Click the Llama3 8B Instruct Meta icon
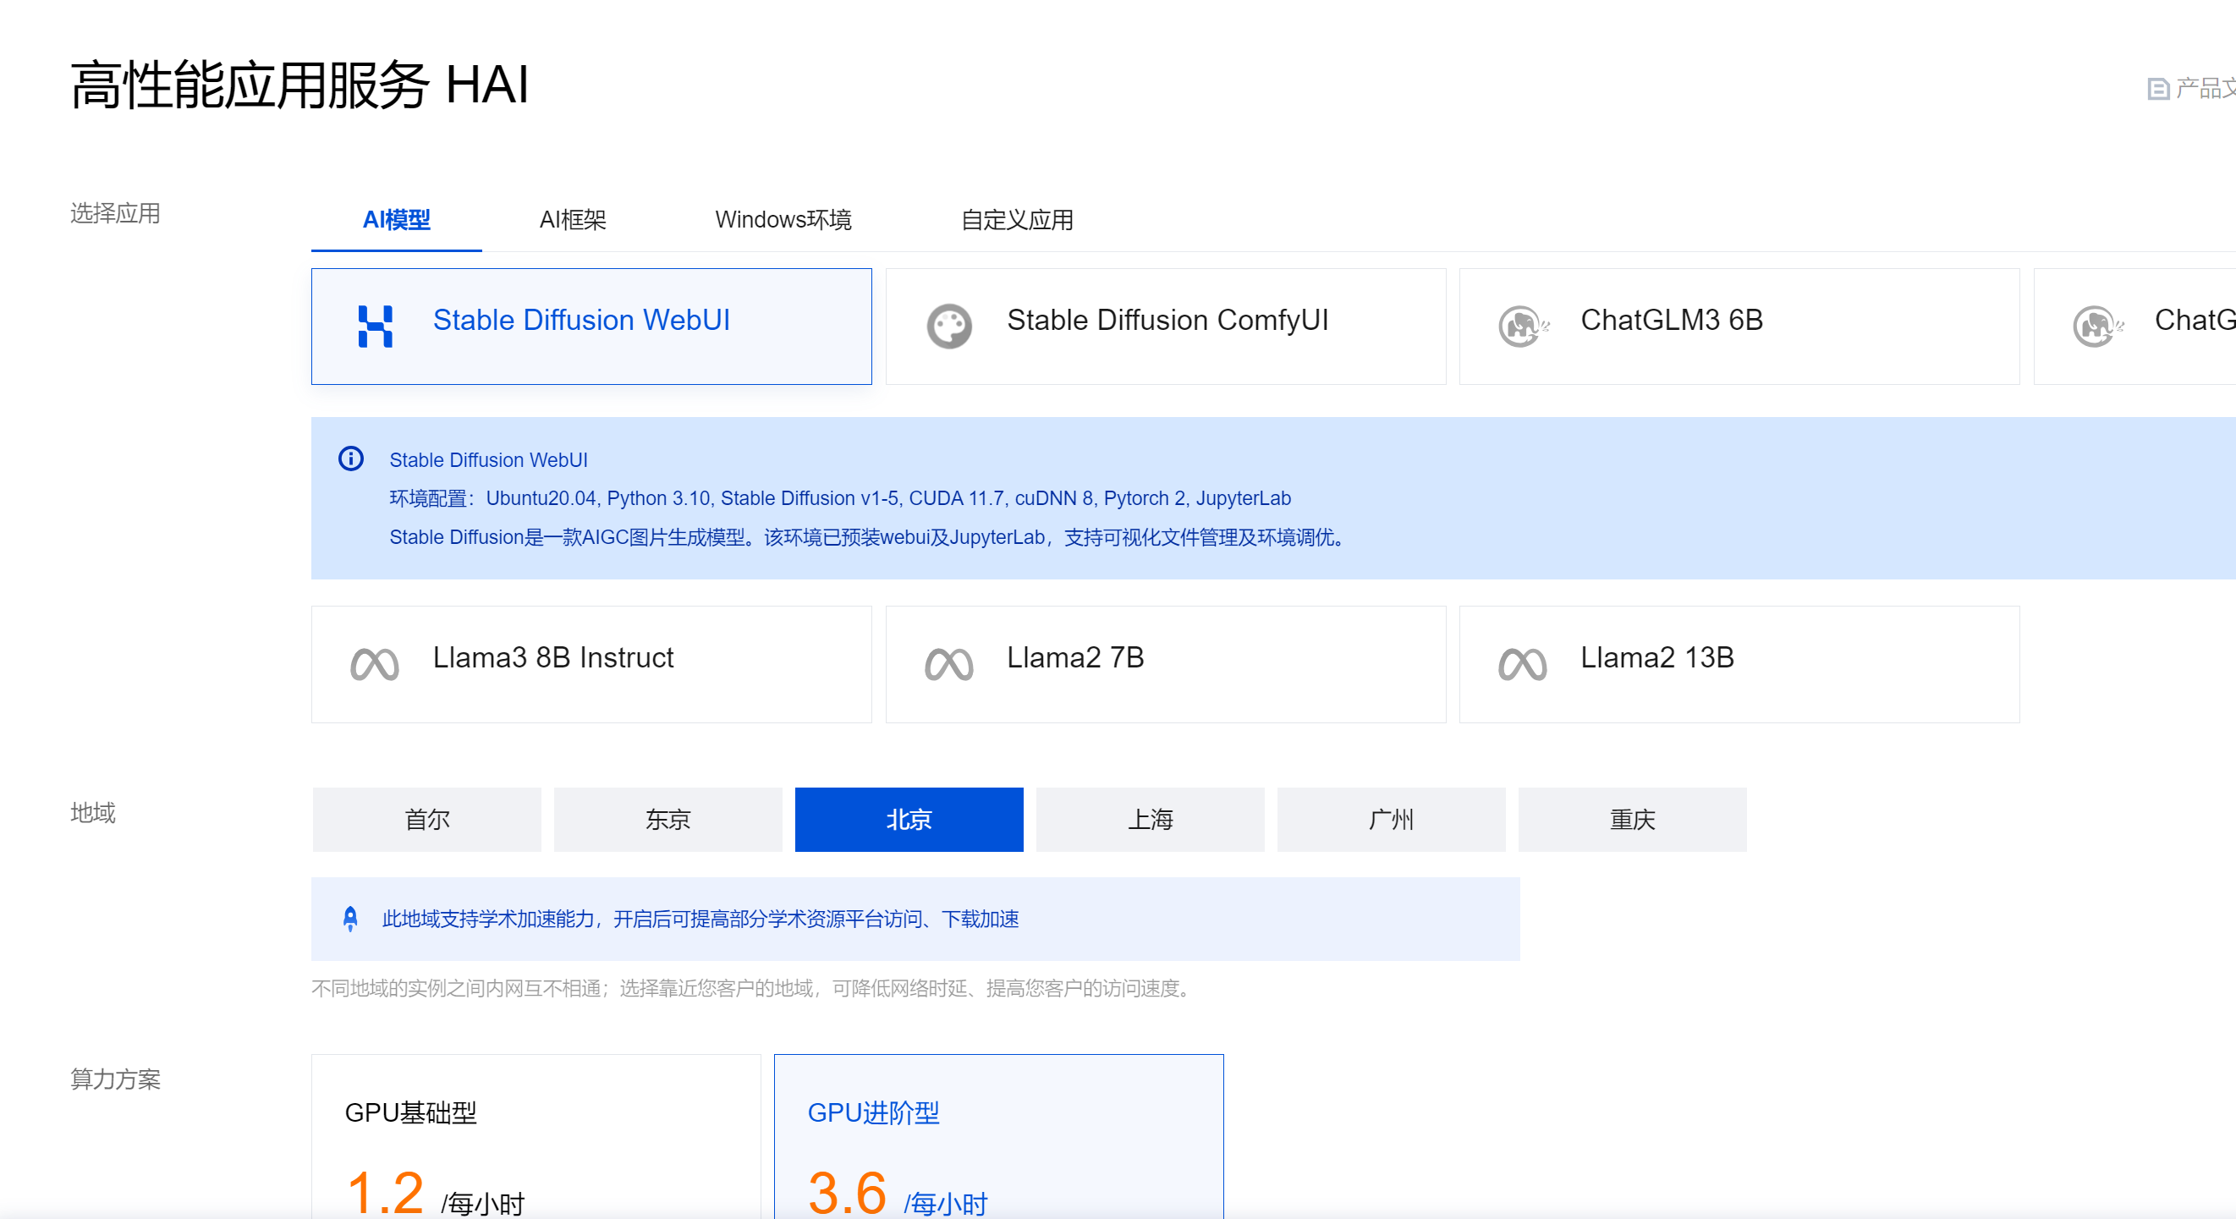 pos(374,665)
